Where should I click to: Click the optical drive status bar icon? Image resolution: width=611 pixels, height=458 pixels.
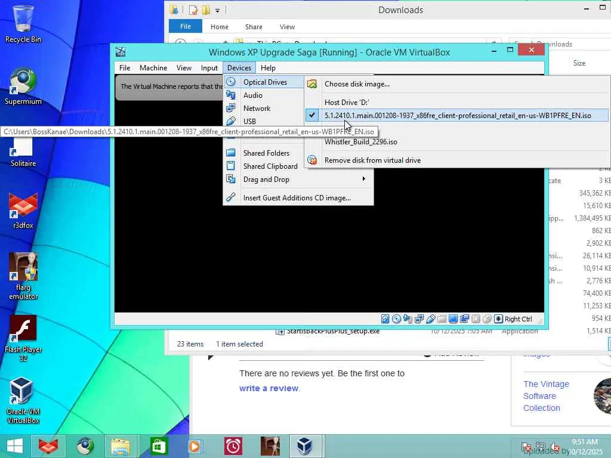pos(396,319)
